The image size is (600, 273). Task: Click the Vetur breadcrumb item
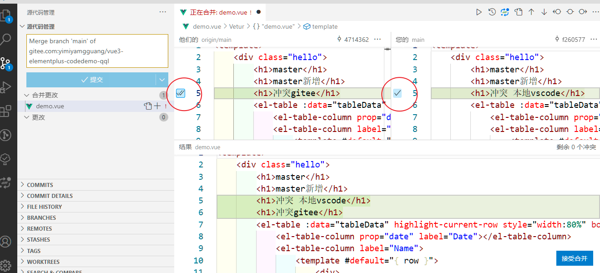[237, 26]
